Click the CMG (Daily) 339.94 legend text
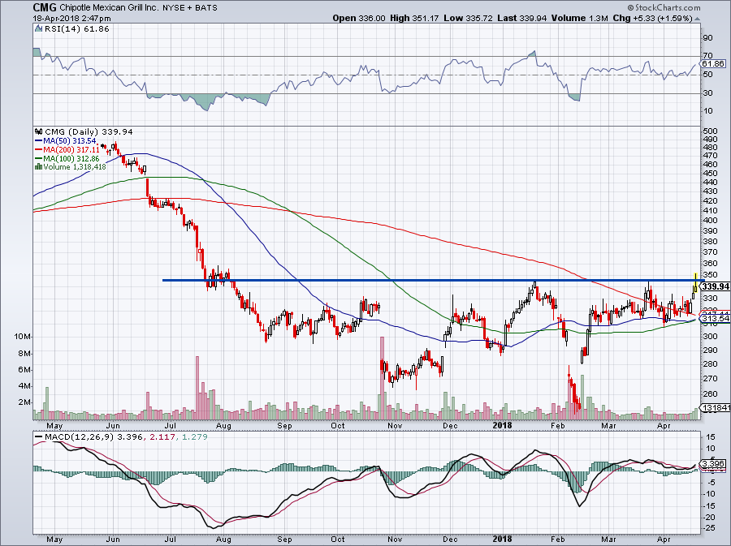Image resolution: width=731 pixels, height=546 pixels. click(x=89, y=132)
